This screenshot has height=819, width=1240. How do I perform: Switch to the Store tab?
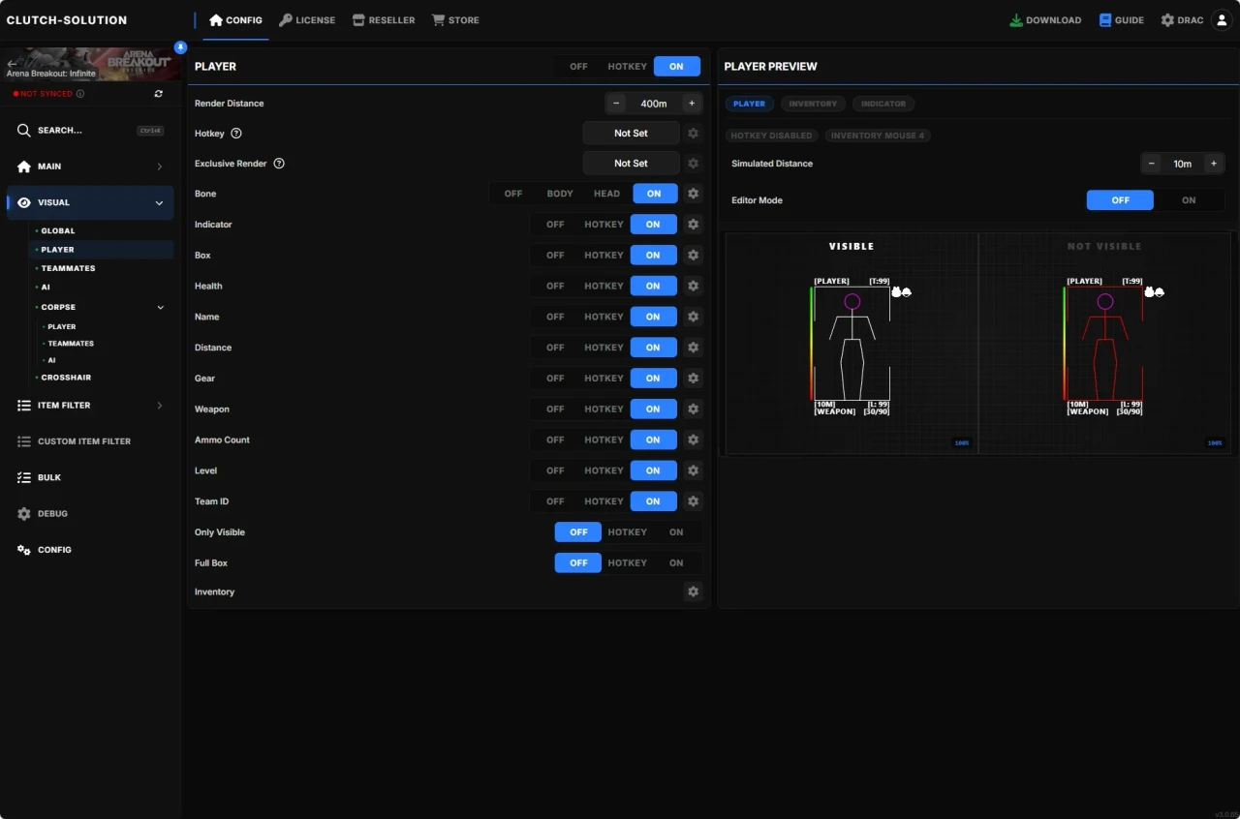point(454,19)
